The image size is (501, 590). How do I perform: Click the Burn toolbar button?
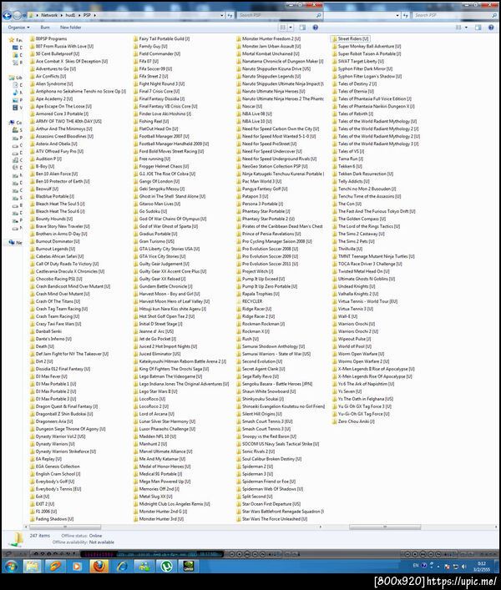tap(45, 28)
